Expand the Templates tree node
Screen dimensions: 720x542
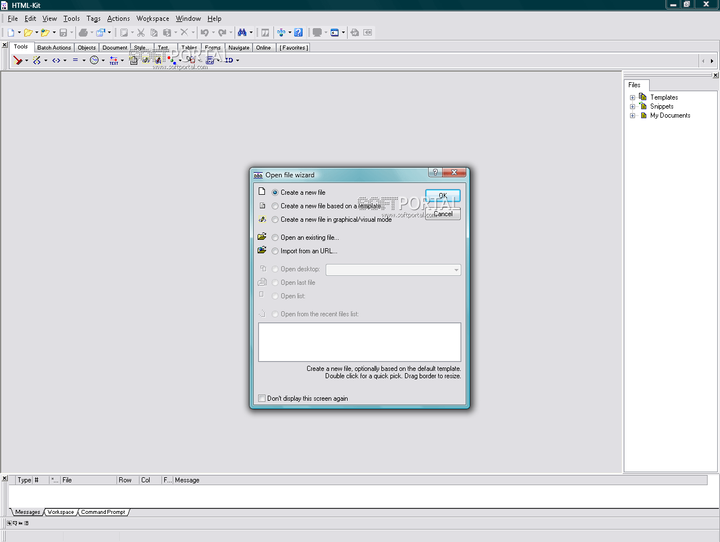[x=632, y=97]
